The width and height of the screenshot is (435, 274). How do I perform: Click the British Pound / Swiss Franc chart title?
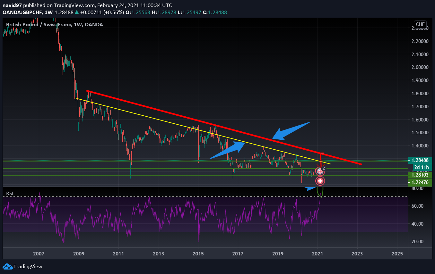click(x=55, y=24)
